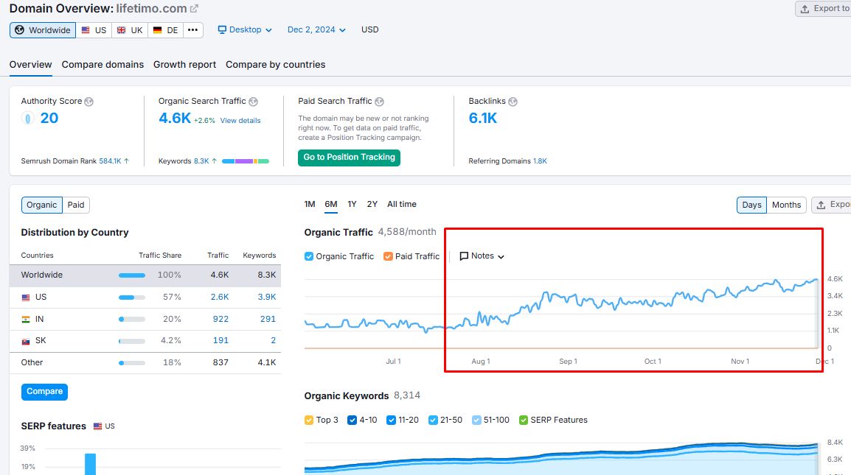Select Days chart granularity

tap(751, 205)
